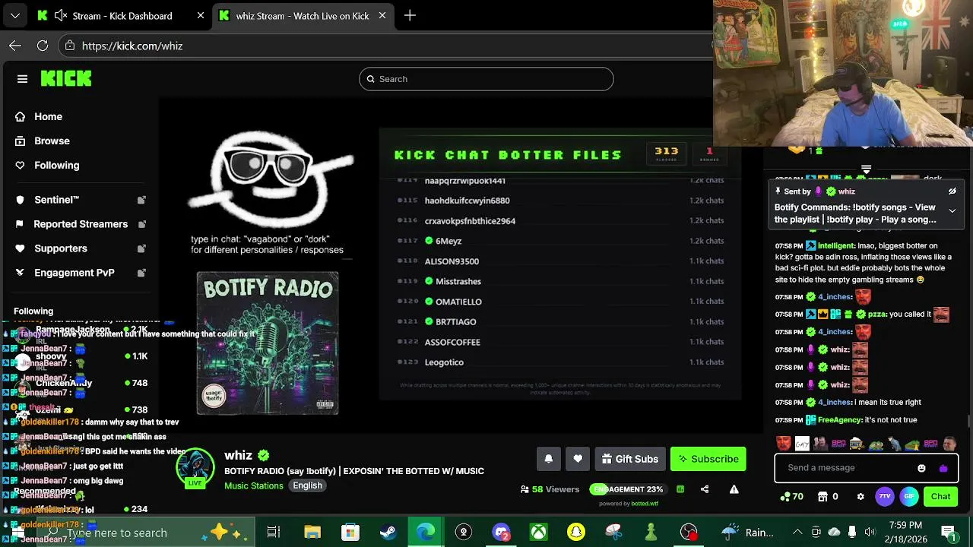Open Reported Streamers external link icon
The image size is (973, 547).
pyautogui.click(x=141, y=224)
